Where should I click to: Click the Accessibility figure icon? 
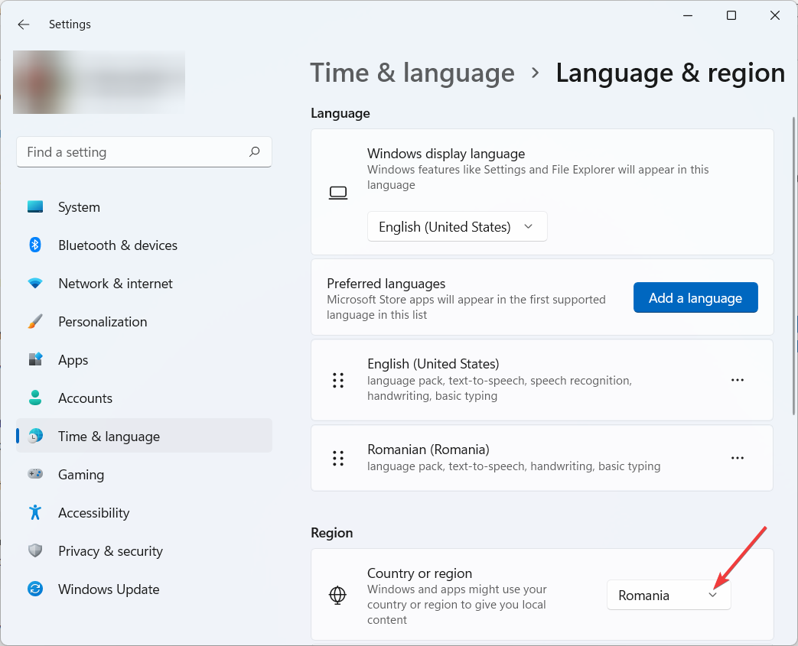(35, 513)
